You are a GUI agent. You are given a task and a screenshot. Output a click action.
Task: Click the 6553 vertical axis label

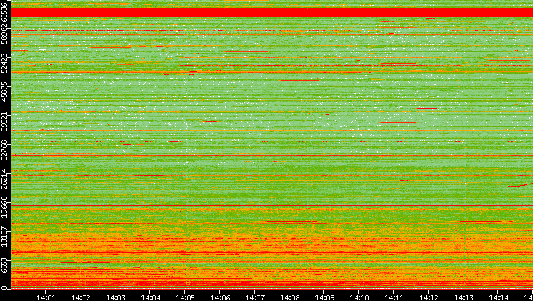pyautogui.click(x=4, y=265)
